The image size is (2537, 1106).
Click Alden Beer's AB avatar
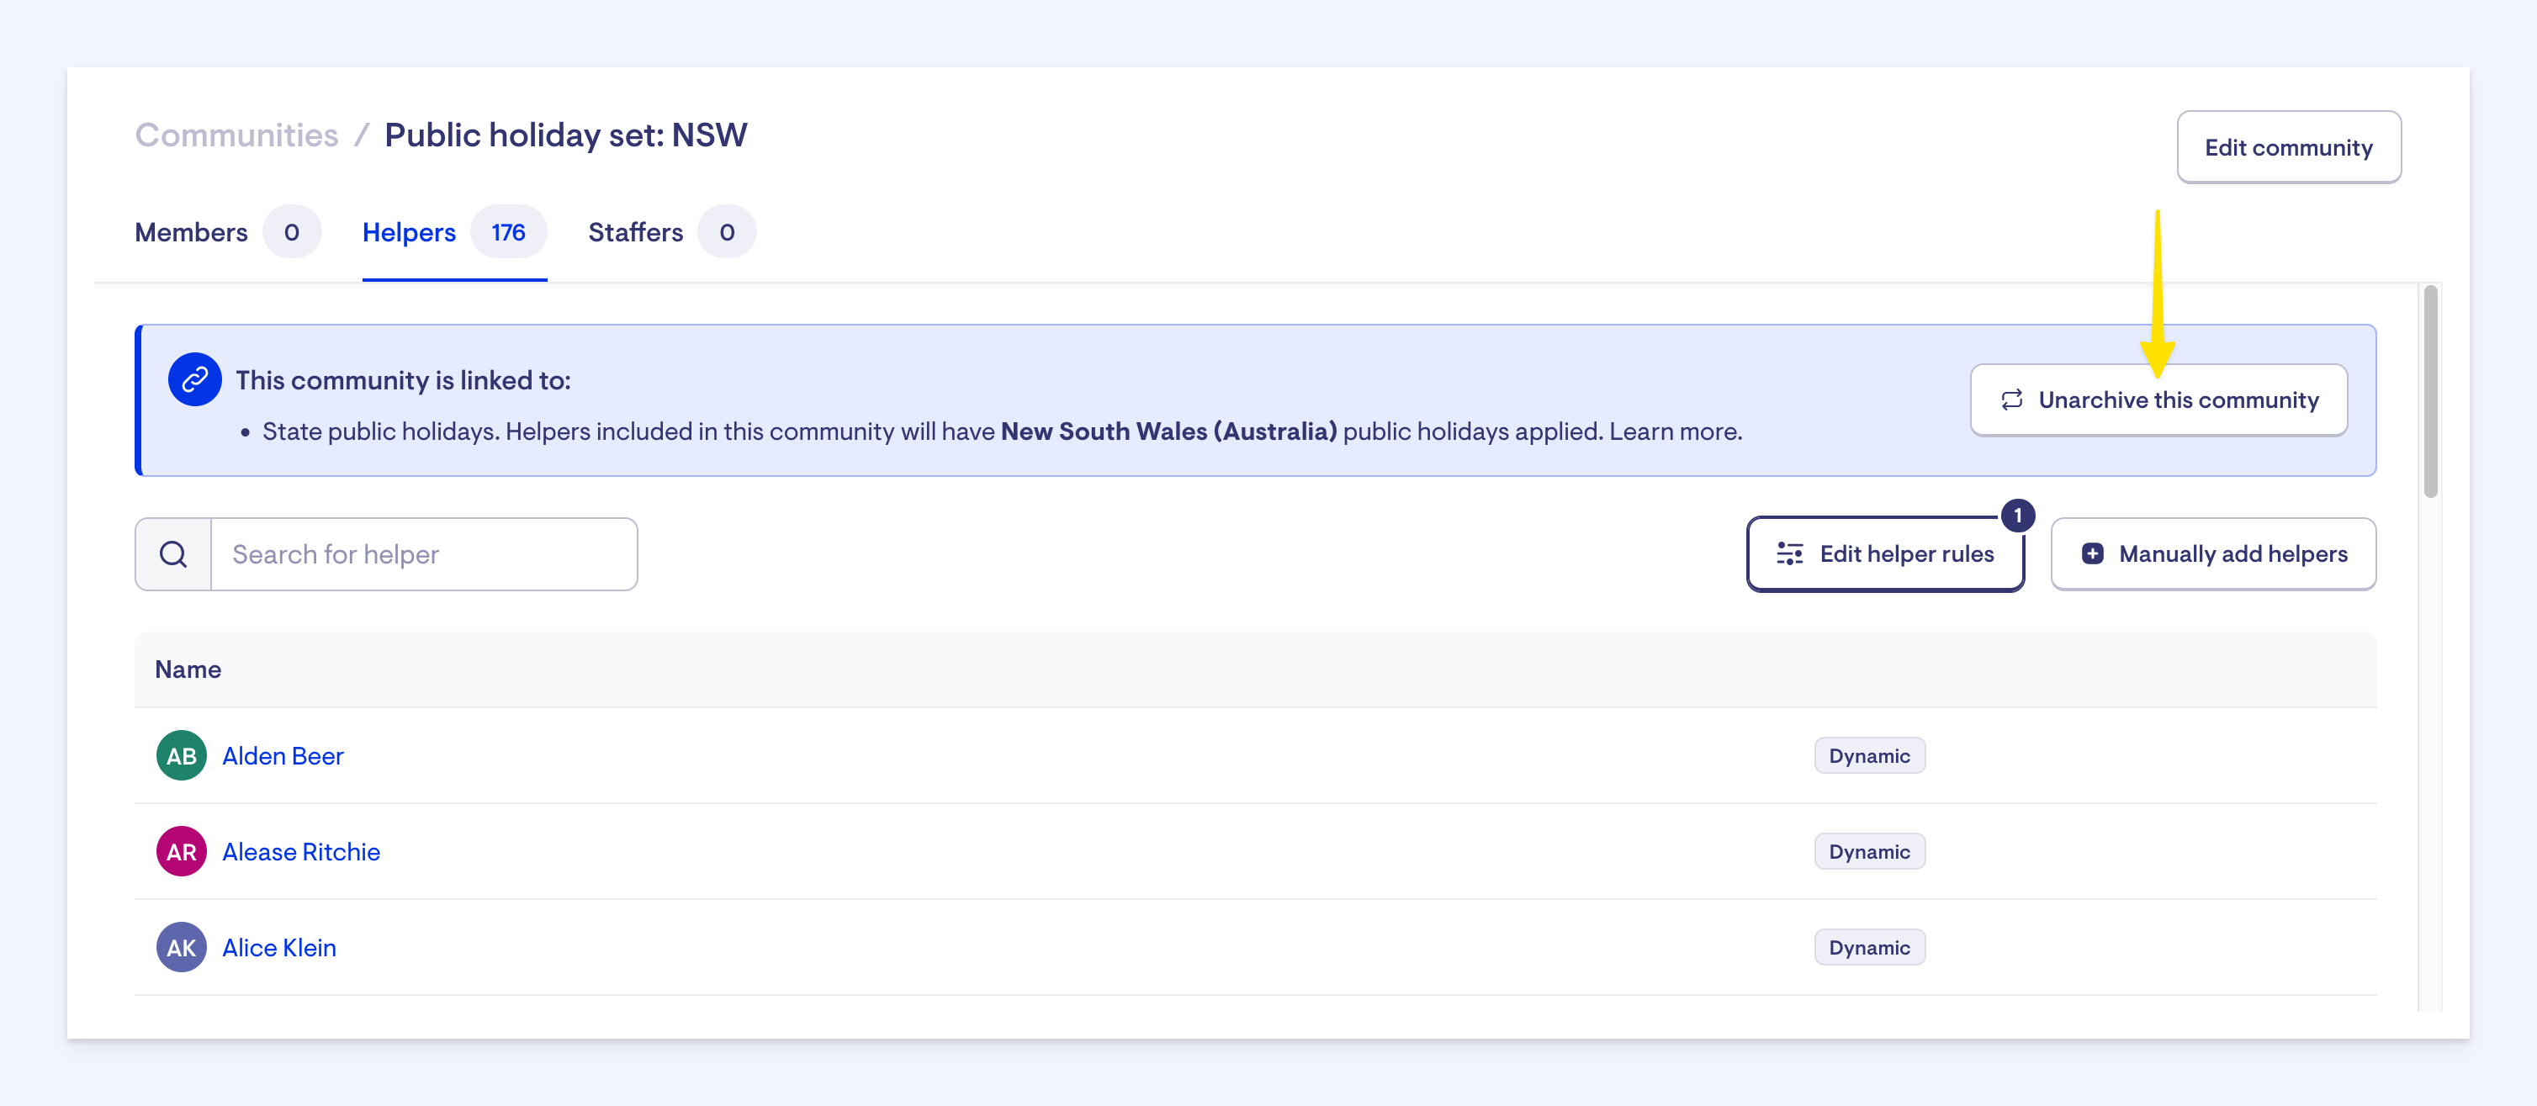tap(181, 755)
